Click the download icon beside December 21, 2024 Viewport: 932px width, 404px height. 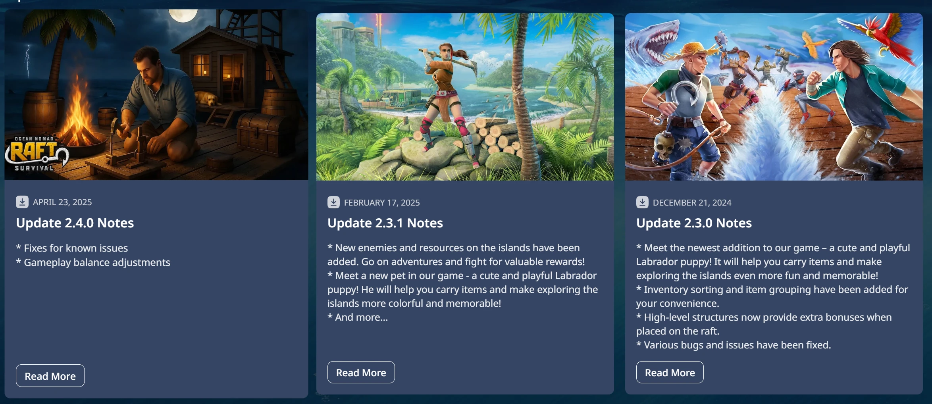tap(642, 202)
